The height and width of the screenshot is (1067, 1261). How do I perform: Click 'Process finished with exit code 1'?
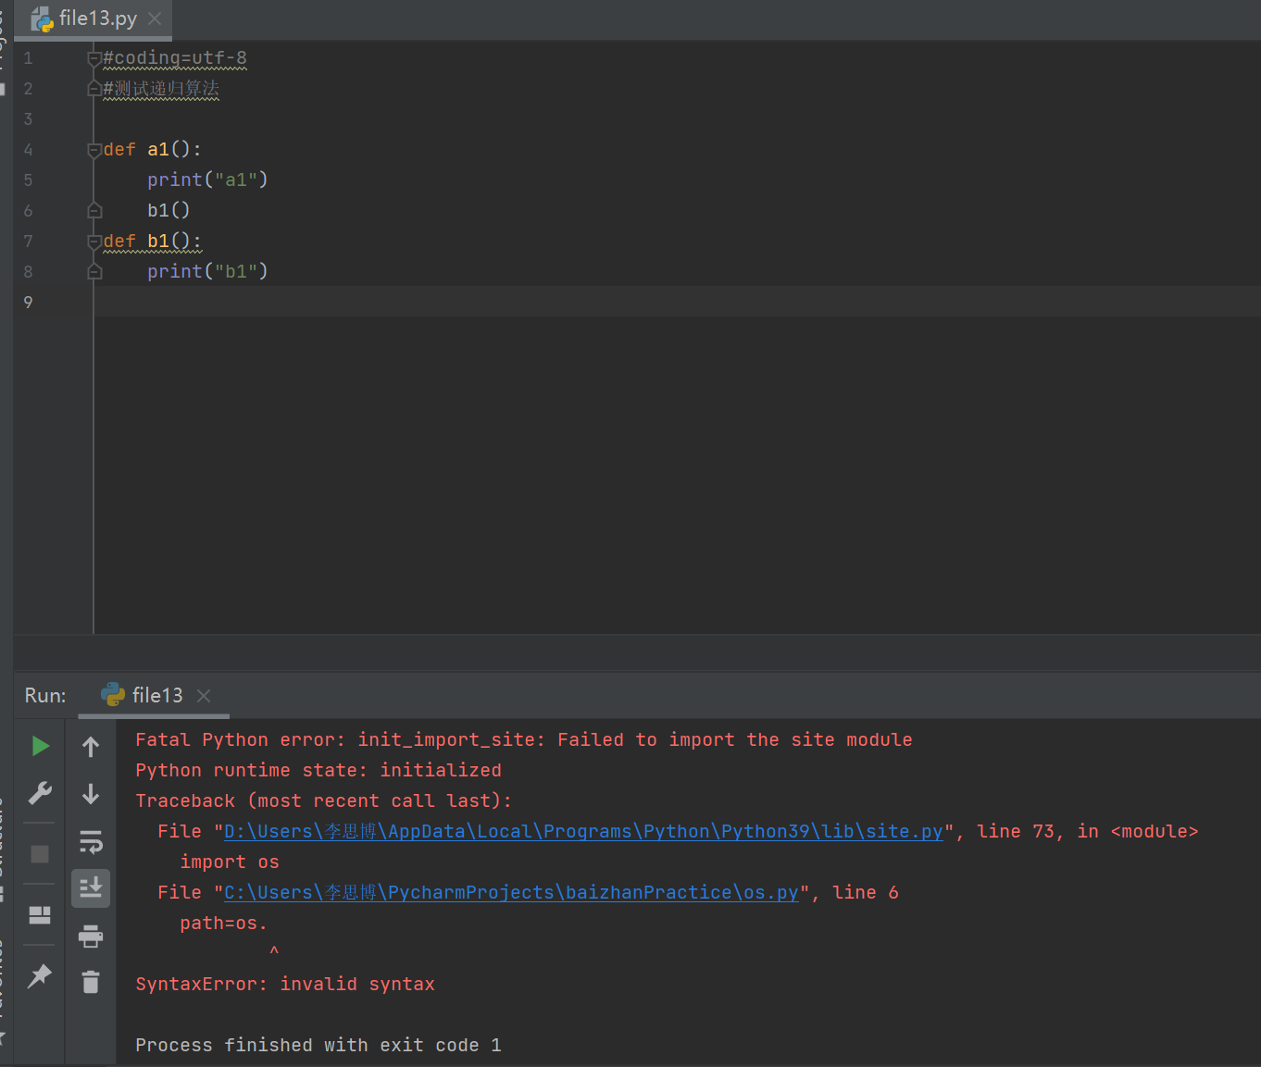point(318,1045)
